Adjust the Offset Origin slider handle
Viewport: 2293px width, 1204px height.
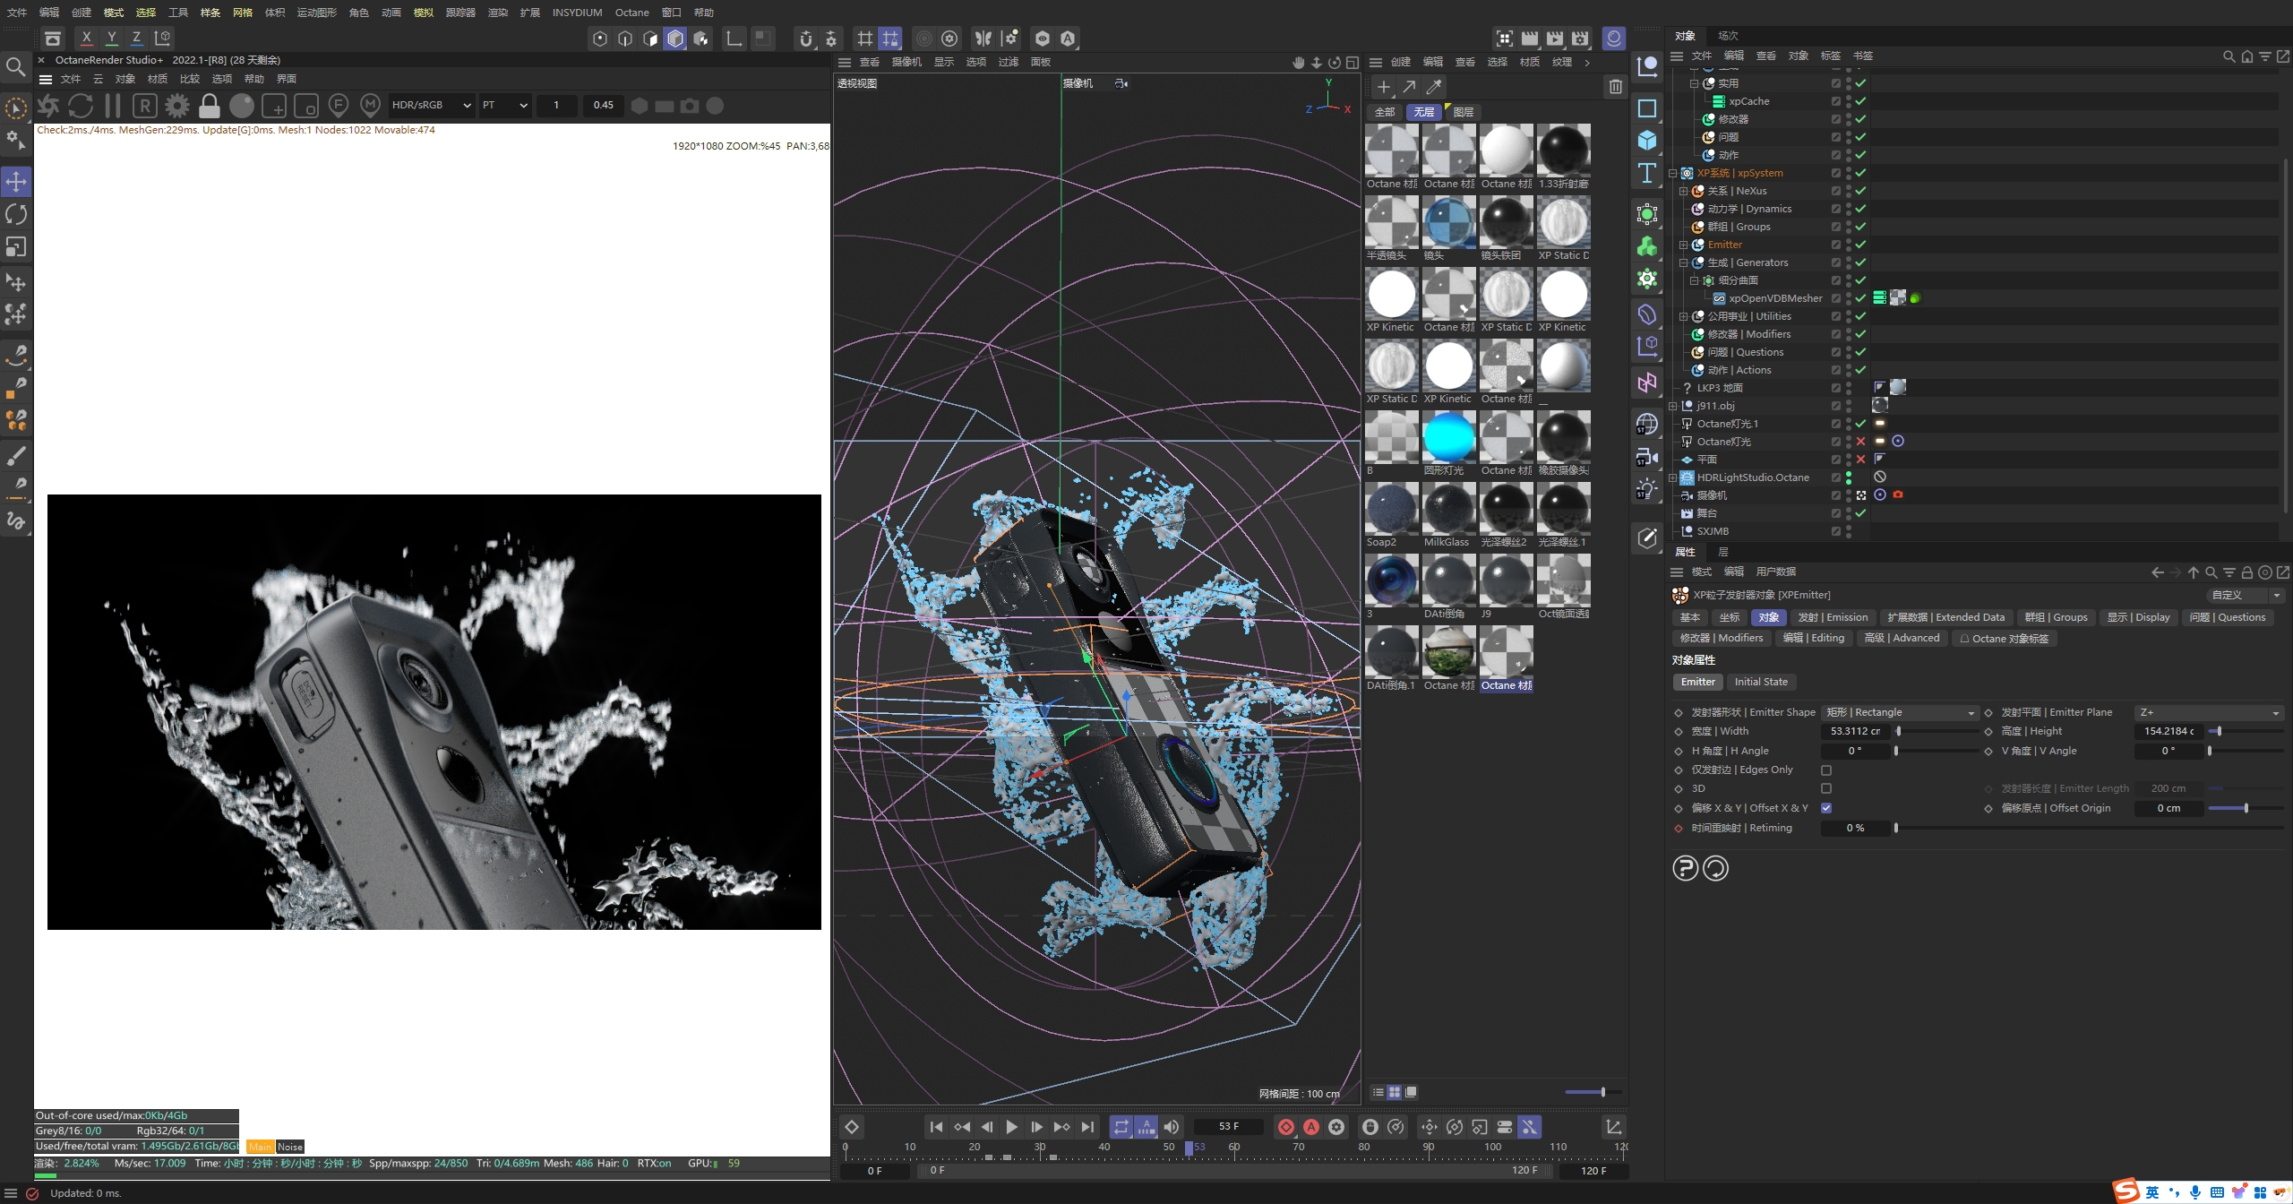click(2246, 809)
